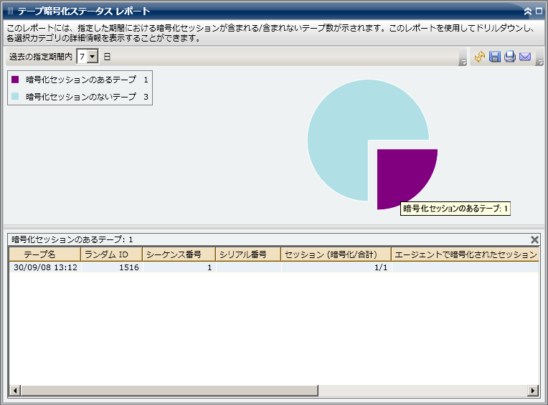Image resolution: width=548 pixels, height=405 pixels.
Task: Click the 過去の指定期間内 label
Action: point(41,57)
